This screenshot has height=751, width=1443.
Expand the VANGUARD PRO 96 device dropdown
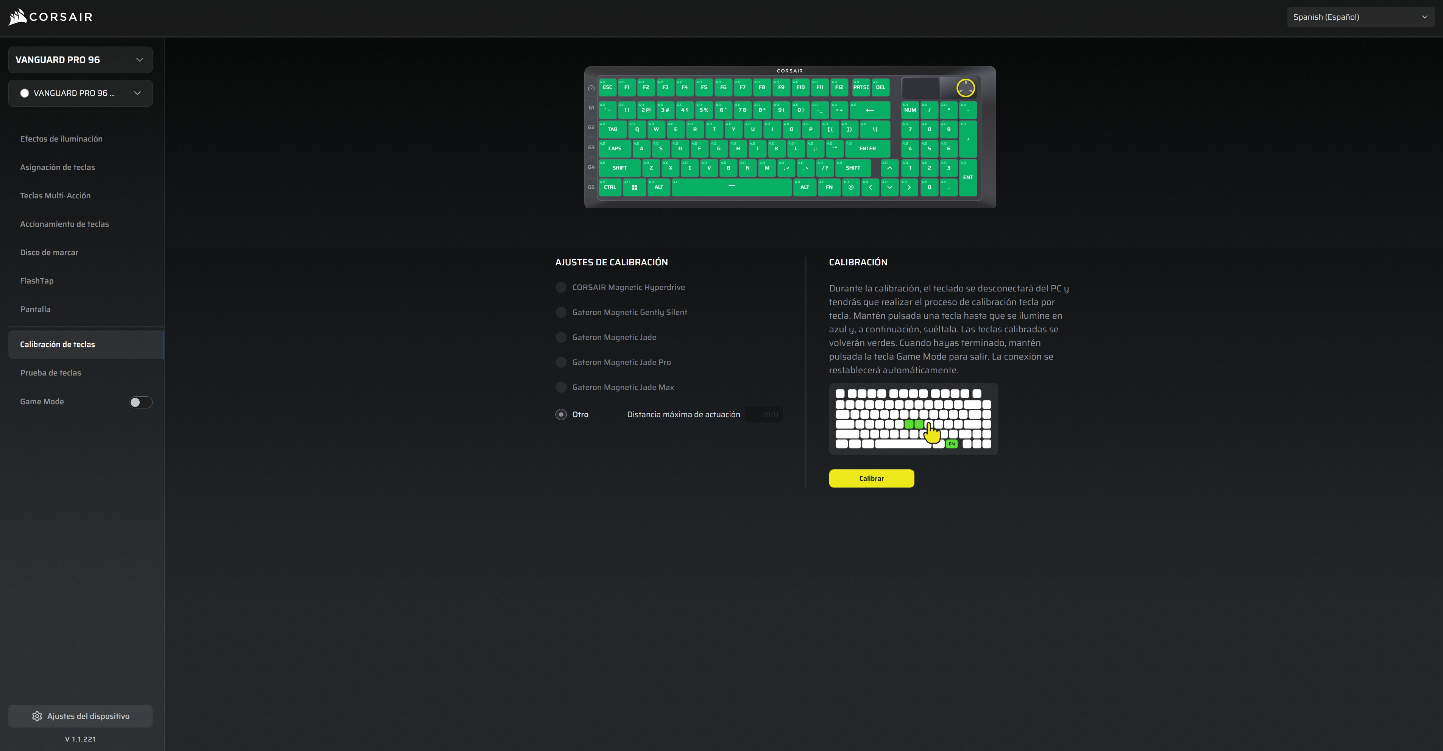(x=80, y=60)
